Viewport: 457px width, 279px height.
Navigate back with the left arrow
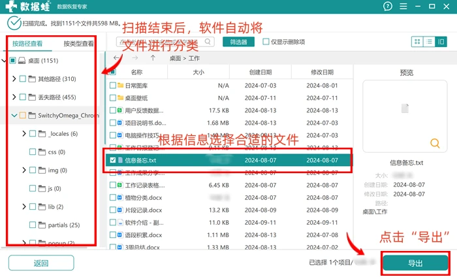(116, 57)
